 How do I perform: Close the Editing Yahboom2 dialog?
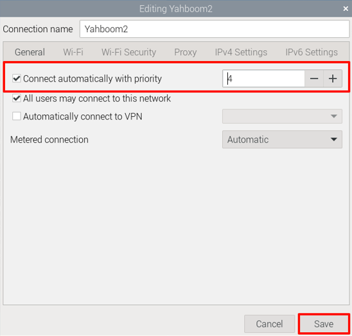(x=346, y=9)
